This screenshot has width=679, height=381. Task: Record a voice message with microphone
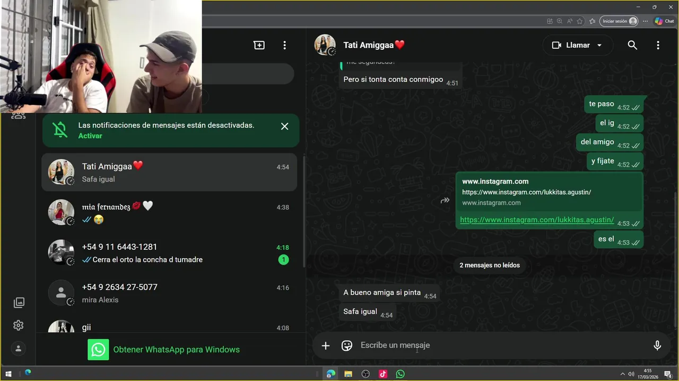[x=657, y=346]
